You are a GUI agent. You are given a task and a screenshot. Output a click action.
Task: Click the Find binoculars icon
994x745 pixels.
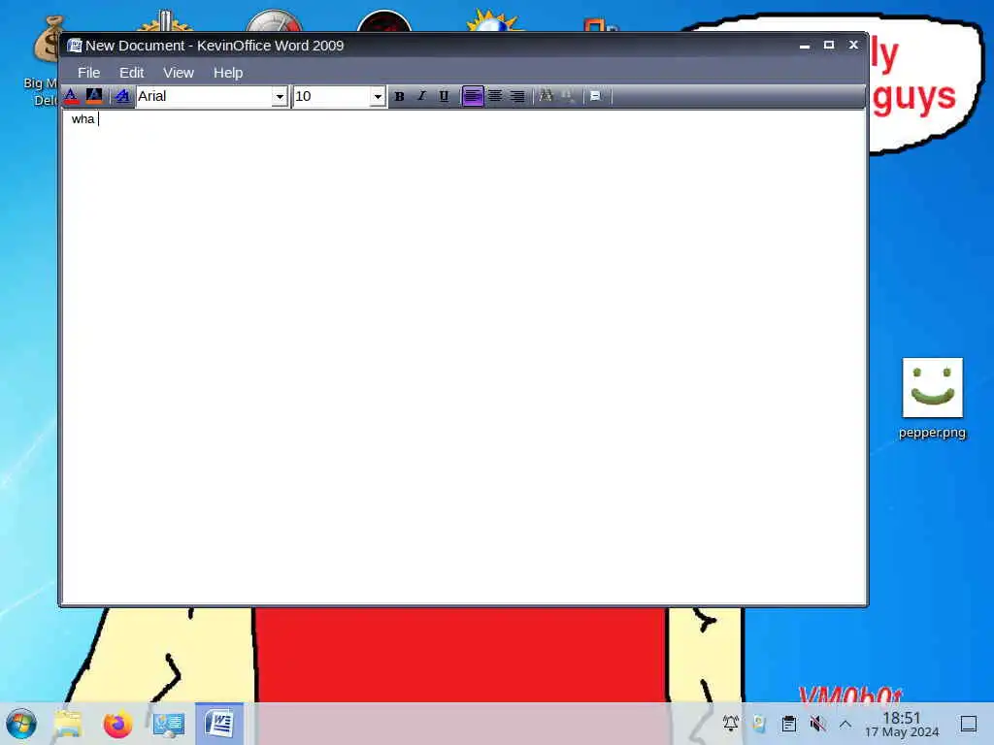(x=546, y=96)
